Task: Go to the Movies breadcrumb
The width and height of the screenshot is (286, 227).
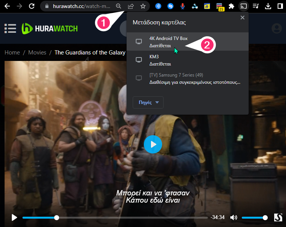Action: (37, 53)
